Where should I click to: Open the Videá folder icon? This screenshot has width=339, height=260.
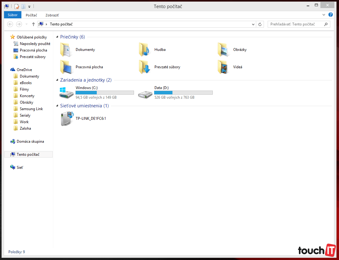coord(223,67)
